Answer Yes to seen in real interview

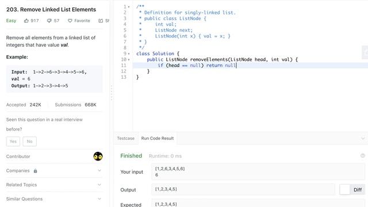[x=13, y=141]
